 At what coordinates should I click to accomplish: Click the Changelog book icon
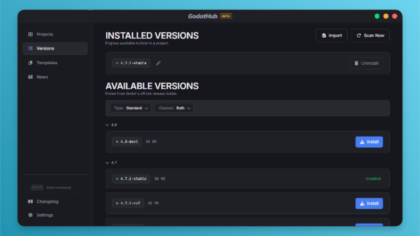point(30,201)
